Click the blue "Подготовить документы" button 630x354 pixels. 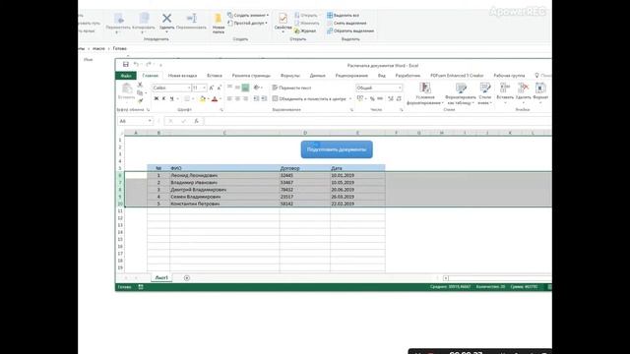coord(337,149)
